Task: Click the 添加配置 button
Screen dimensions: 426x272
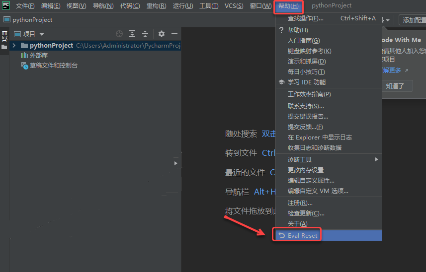Action: pyautogui.click(x=413, y=20)
